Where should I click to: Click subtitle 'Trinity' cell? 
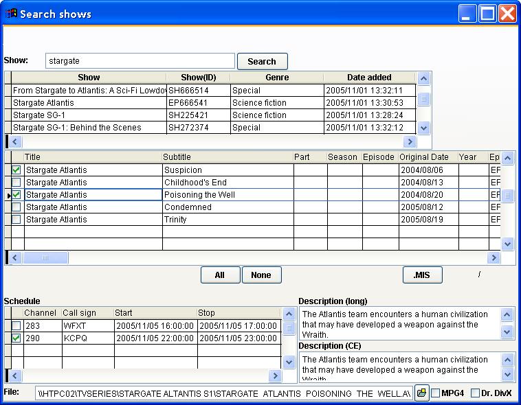coord(228,220)
